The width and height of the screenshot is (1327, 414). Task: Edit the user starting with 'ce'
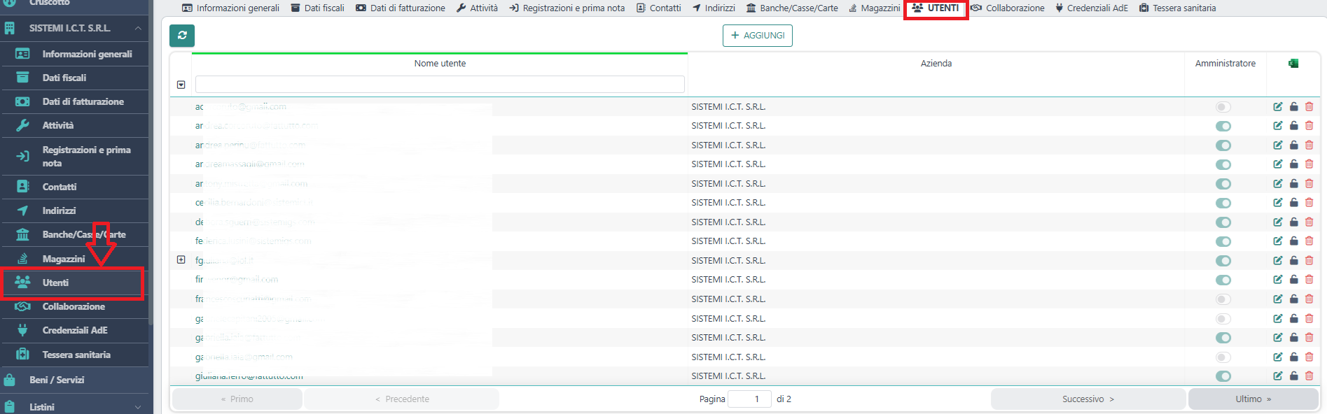pyautogui.click(x=1278, y=203)
